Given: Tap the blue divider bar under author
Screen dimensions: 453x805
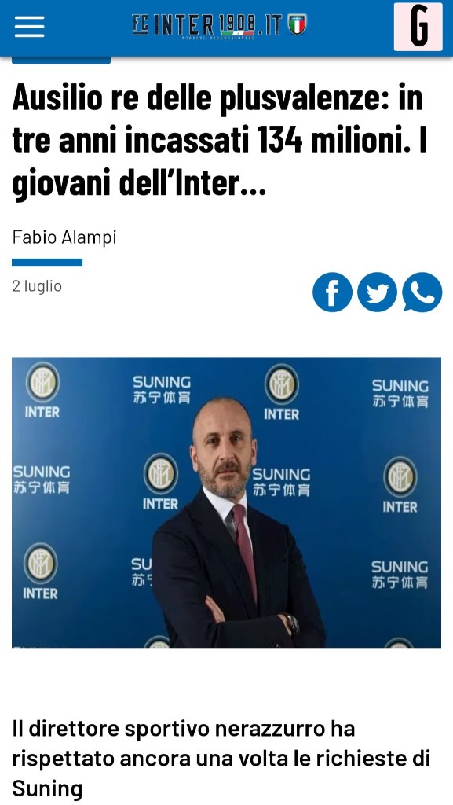Looking at the screenshot, I should click(x=47, y=263).
